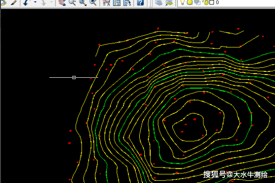Expand the Redo history dropdown arrow
275x183 pixels.
pos(51,3)
